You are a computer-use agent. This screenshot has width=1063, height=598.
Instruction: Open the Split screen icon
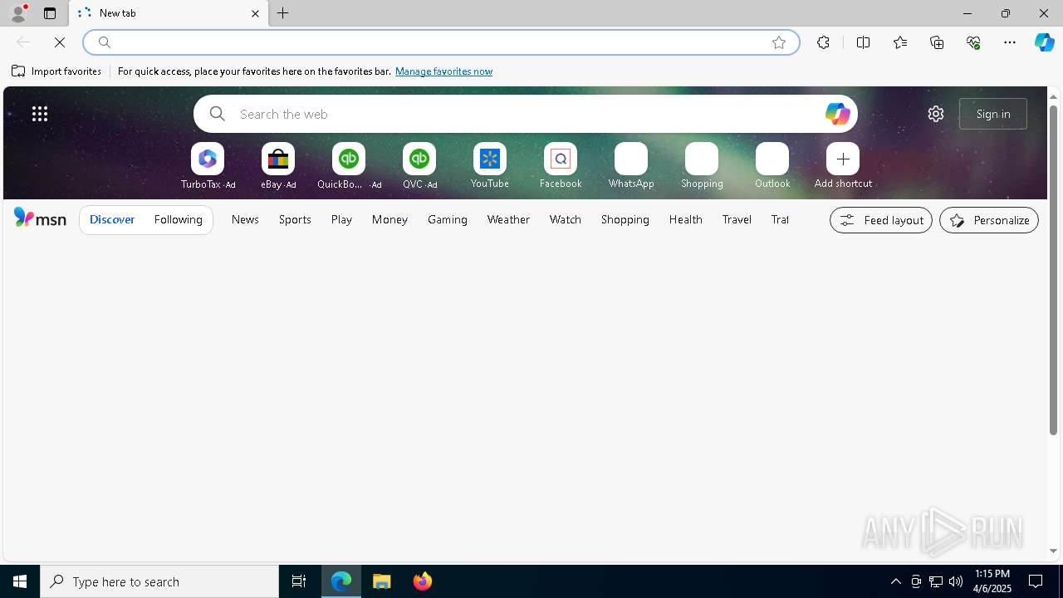(864, 42)
